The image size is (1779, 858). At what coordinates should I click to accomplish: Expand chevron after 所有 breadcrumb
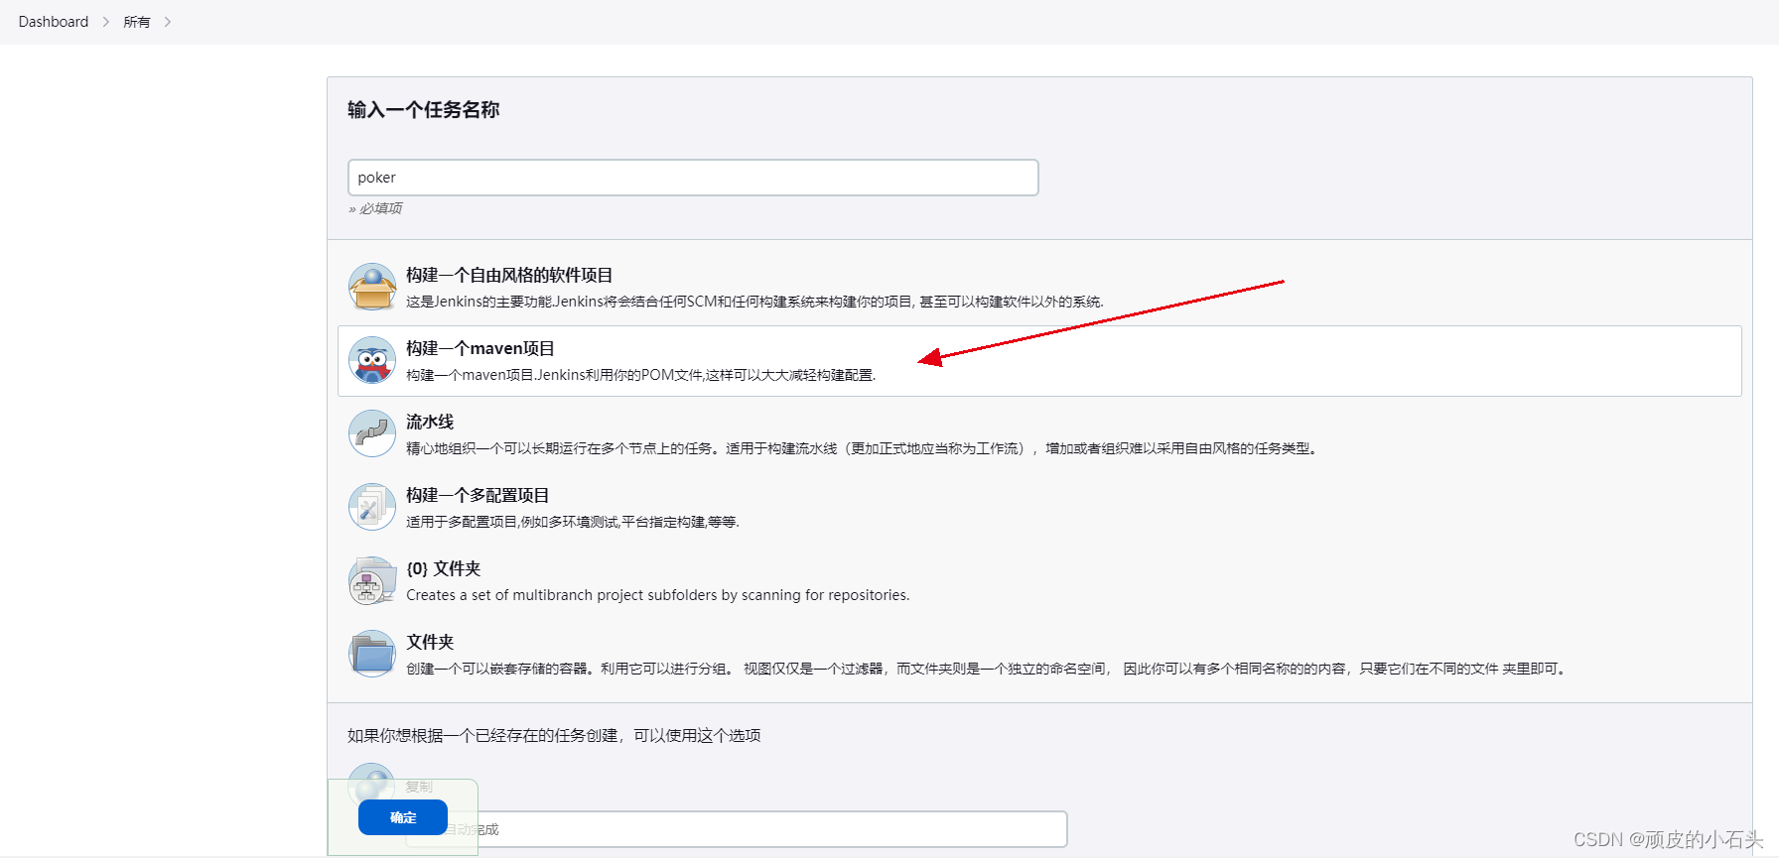tap(168, 22)
